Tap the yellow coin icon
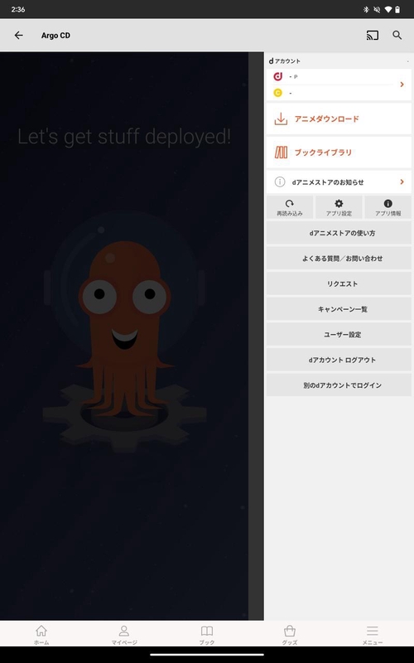The image size is (414, 663). (x=278, y=93)
